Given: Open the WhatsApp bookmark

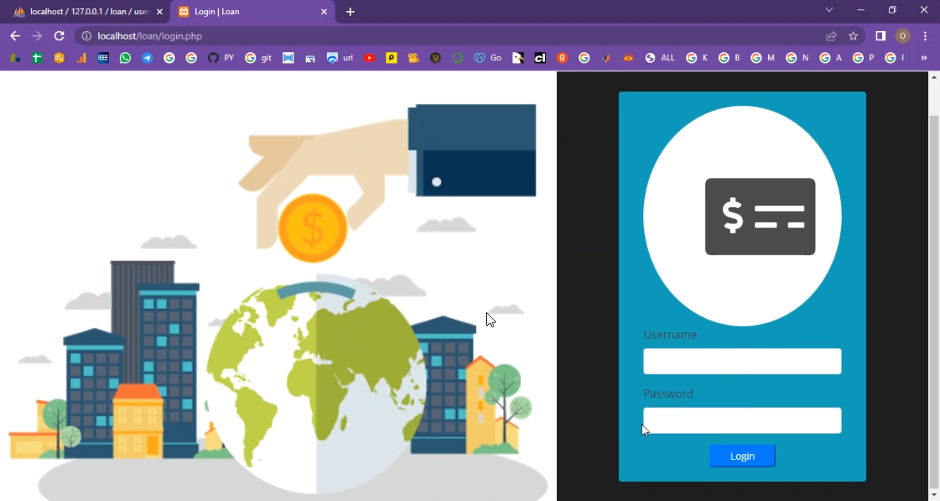Looking at the screenshot, I should tap(125, 58).
